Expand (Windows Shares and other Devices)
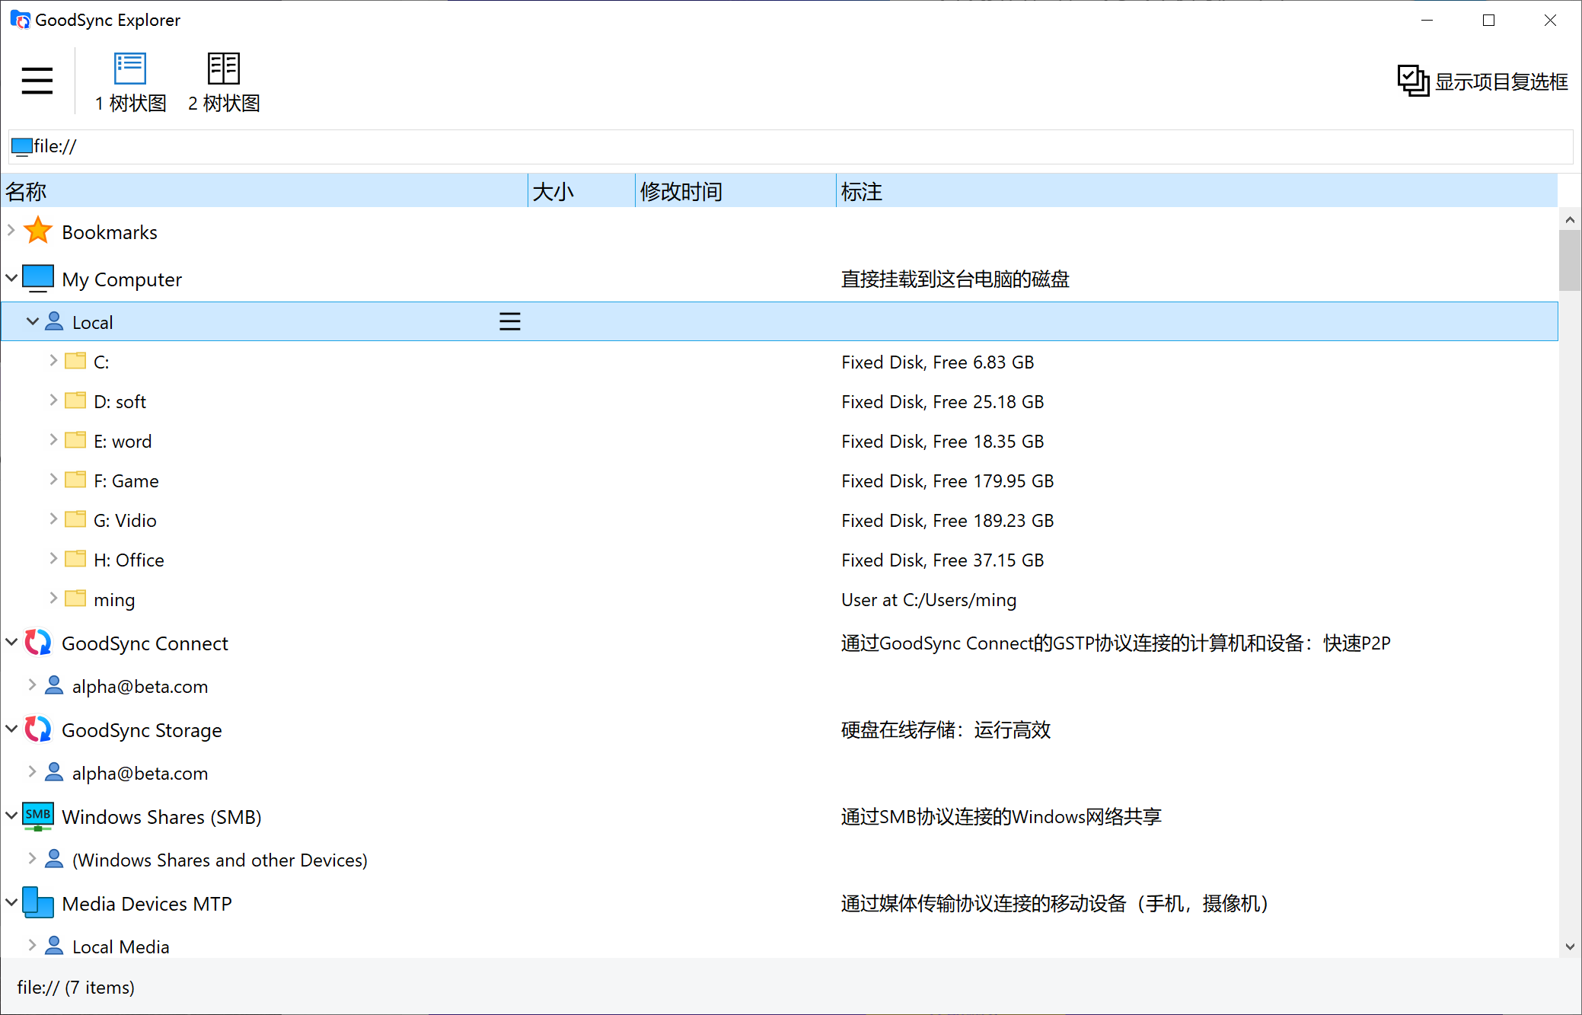This screenshot has width=1582, height=1015. (32, 858)
